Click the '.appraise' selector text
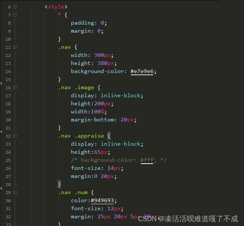 89,136
